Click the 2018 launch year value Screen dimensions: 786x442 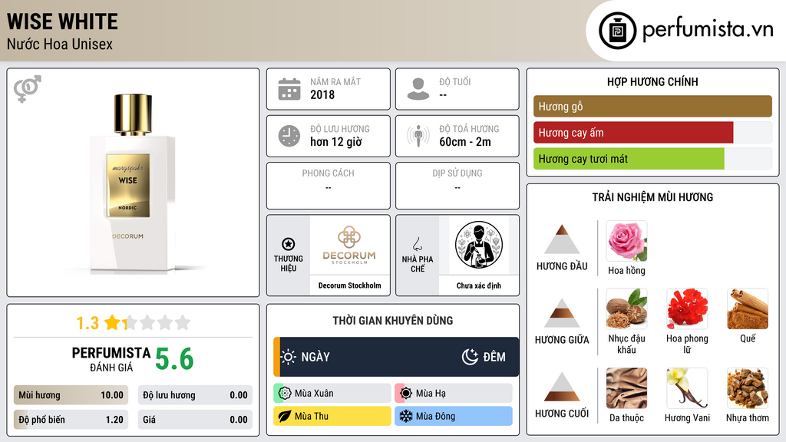point(322,94)
